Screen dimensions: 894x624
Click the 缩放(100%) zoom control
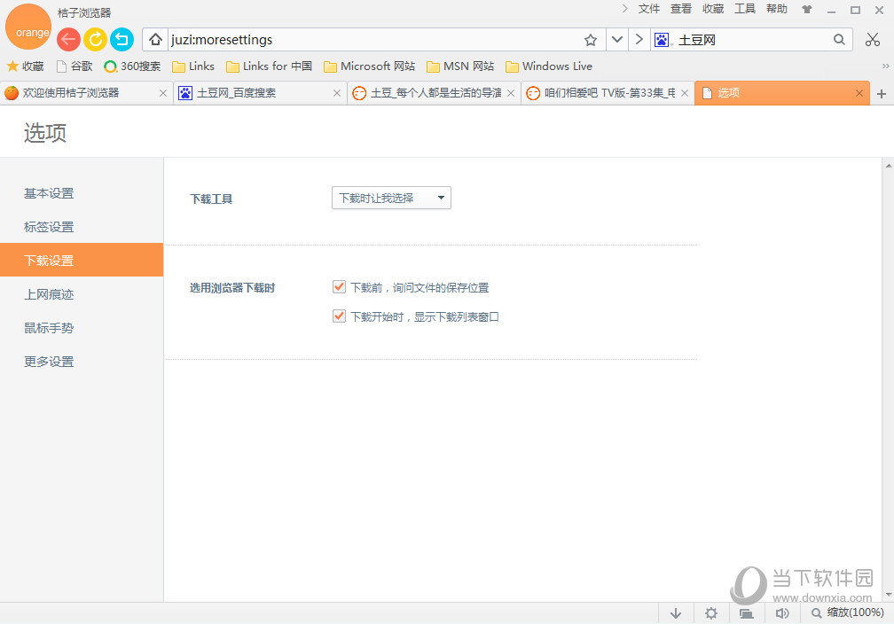pyautogui.click(x=849, y=612)
